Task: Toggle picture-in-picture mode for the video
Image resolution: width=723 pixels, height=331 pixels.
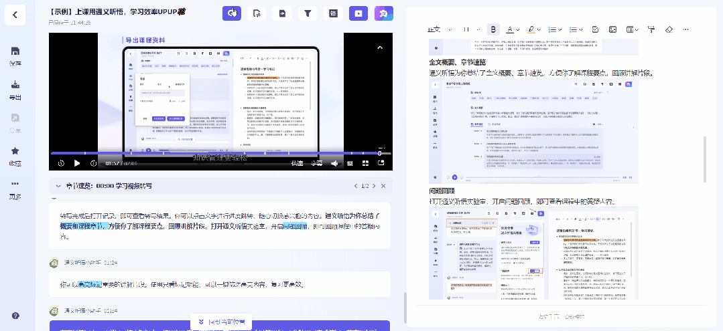Action: [381, 163]
